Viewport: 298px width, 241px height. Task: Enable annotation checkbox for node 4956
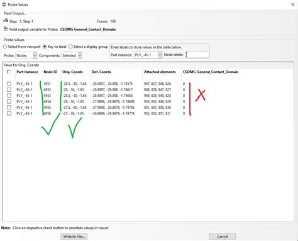click(9, 113)
